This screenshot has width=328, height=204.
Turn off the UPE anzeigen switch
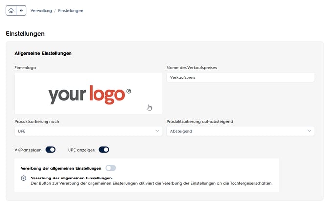click(x=104, y=150)
